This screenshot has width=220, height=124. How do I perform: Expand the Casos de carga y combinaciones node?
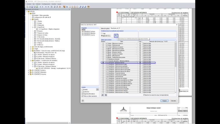point(31,47)
